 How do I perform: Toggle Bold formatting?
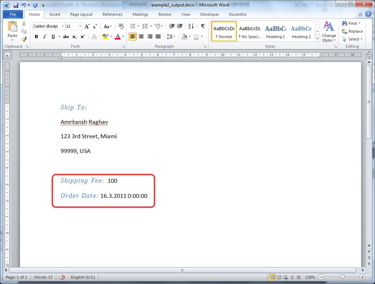(36, 37)
